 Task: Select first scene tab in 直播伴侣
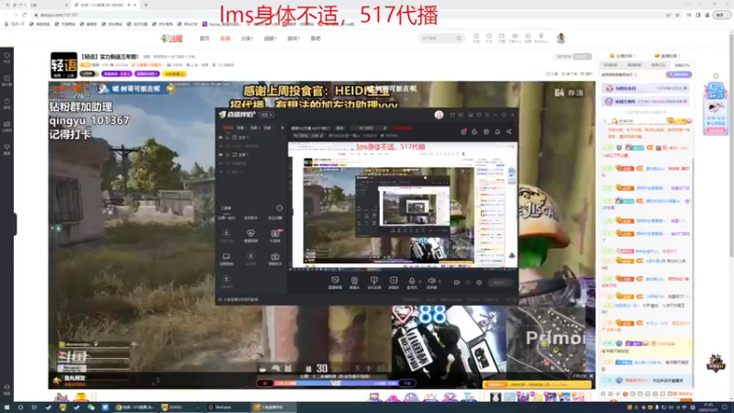[x=228, y=128]
